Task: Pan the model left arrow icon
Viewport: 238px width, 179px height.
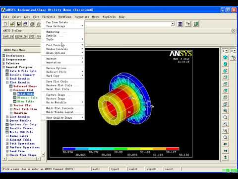Action: 225,144
